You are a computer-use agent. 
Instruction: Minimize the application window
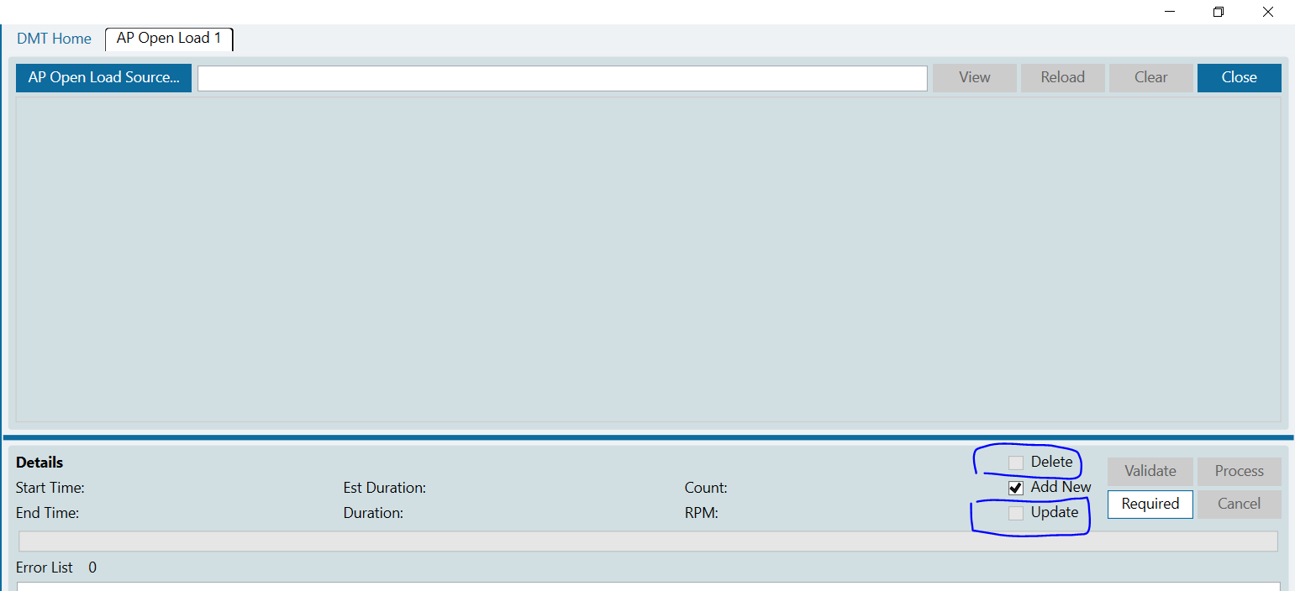click(x=1168, y=12)
